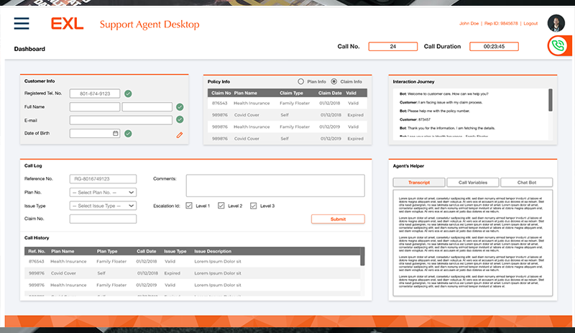575x333 pixels.
Task: Select the Claim Info radio button
Action: [334, 82]
